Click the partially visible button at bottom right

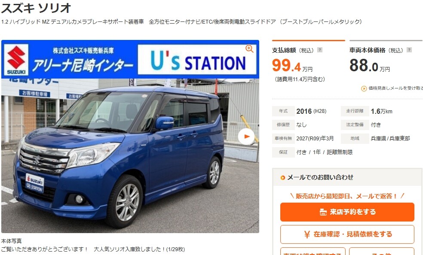click(382, 252)
